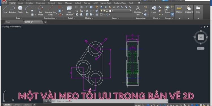Expand the Groups panel dropdown
The width and height of the screenshot is (212, 106).
pyautogui.click(x=169, y=18)
